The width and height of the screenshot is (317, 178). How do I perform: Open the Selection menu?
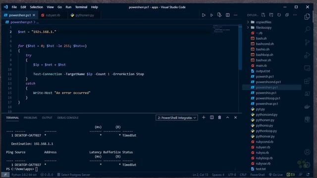36,7
